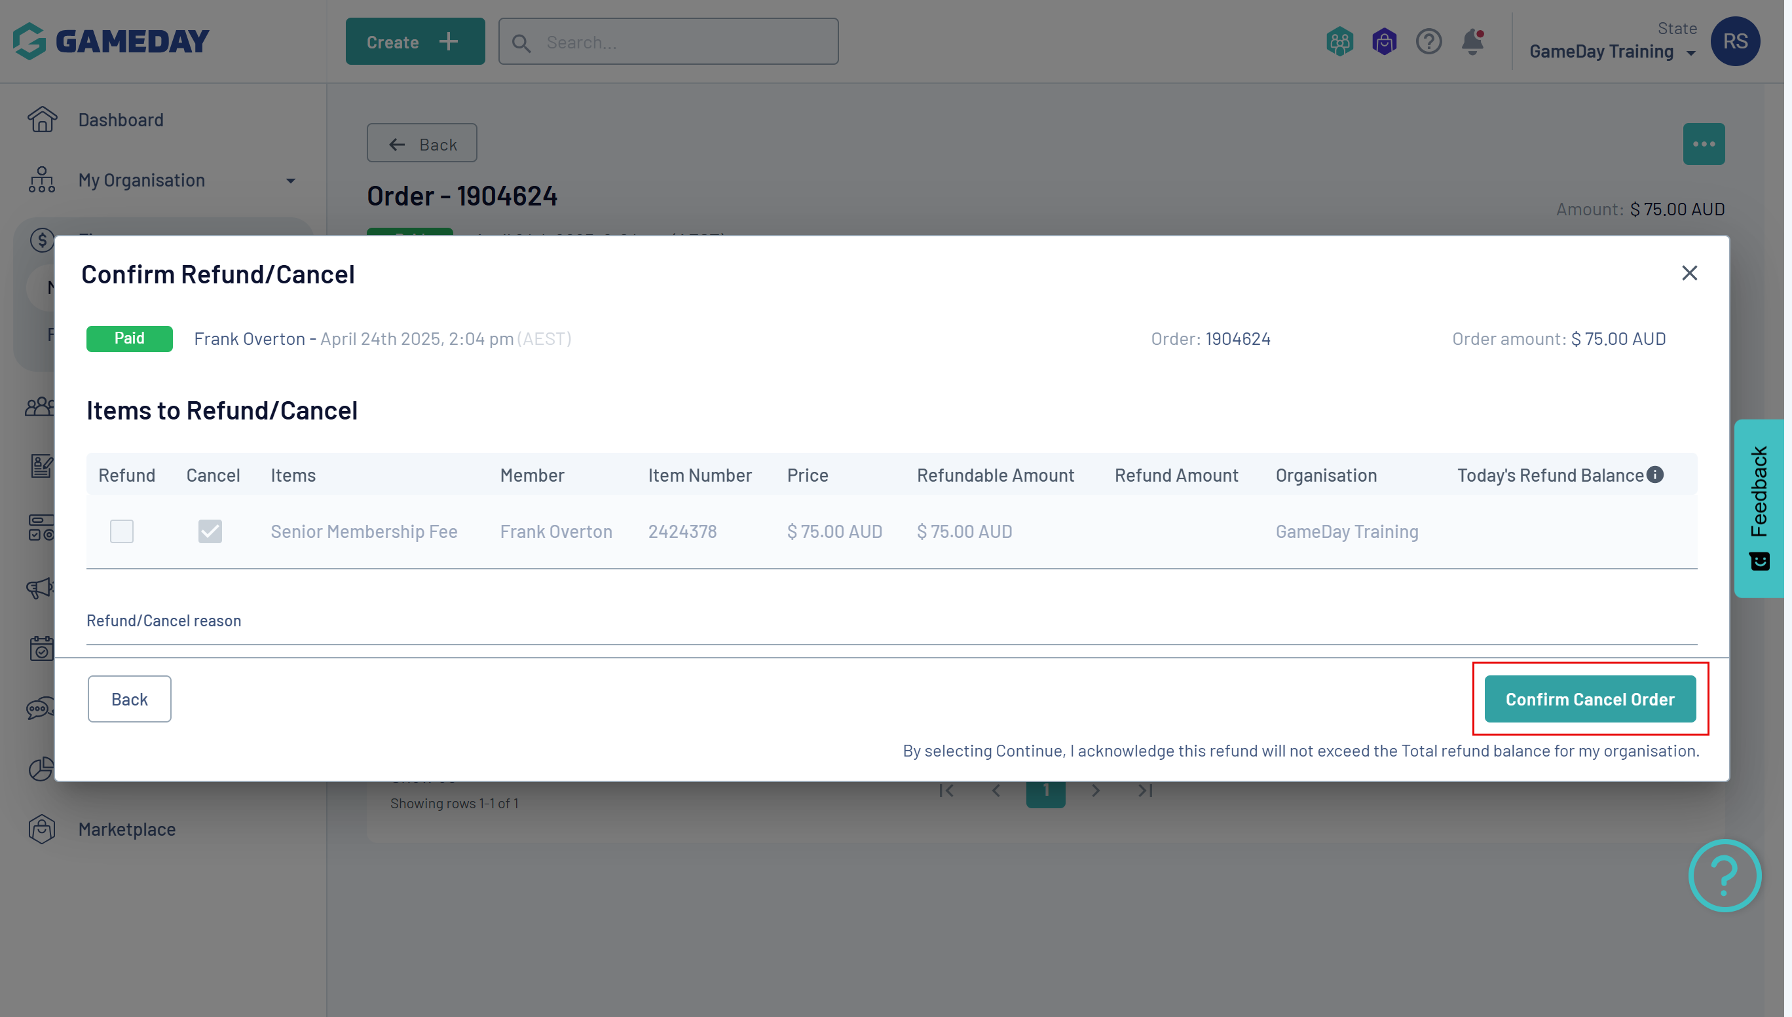Click the Dashboard home icon
1792x1017 pixels.
(42, 120)
